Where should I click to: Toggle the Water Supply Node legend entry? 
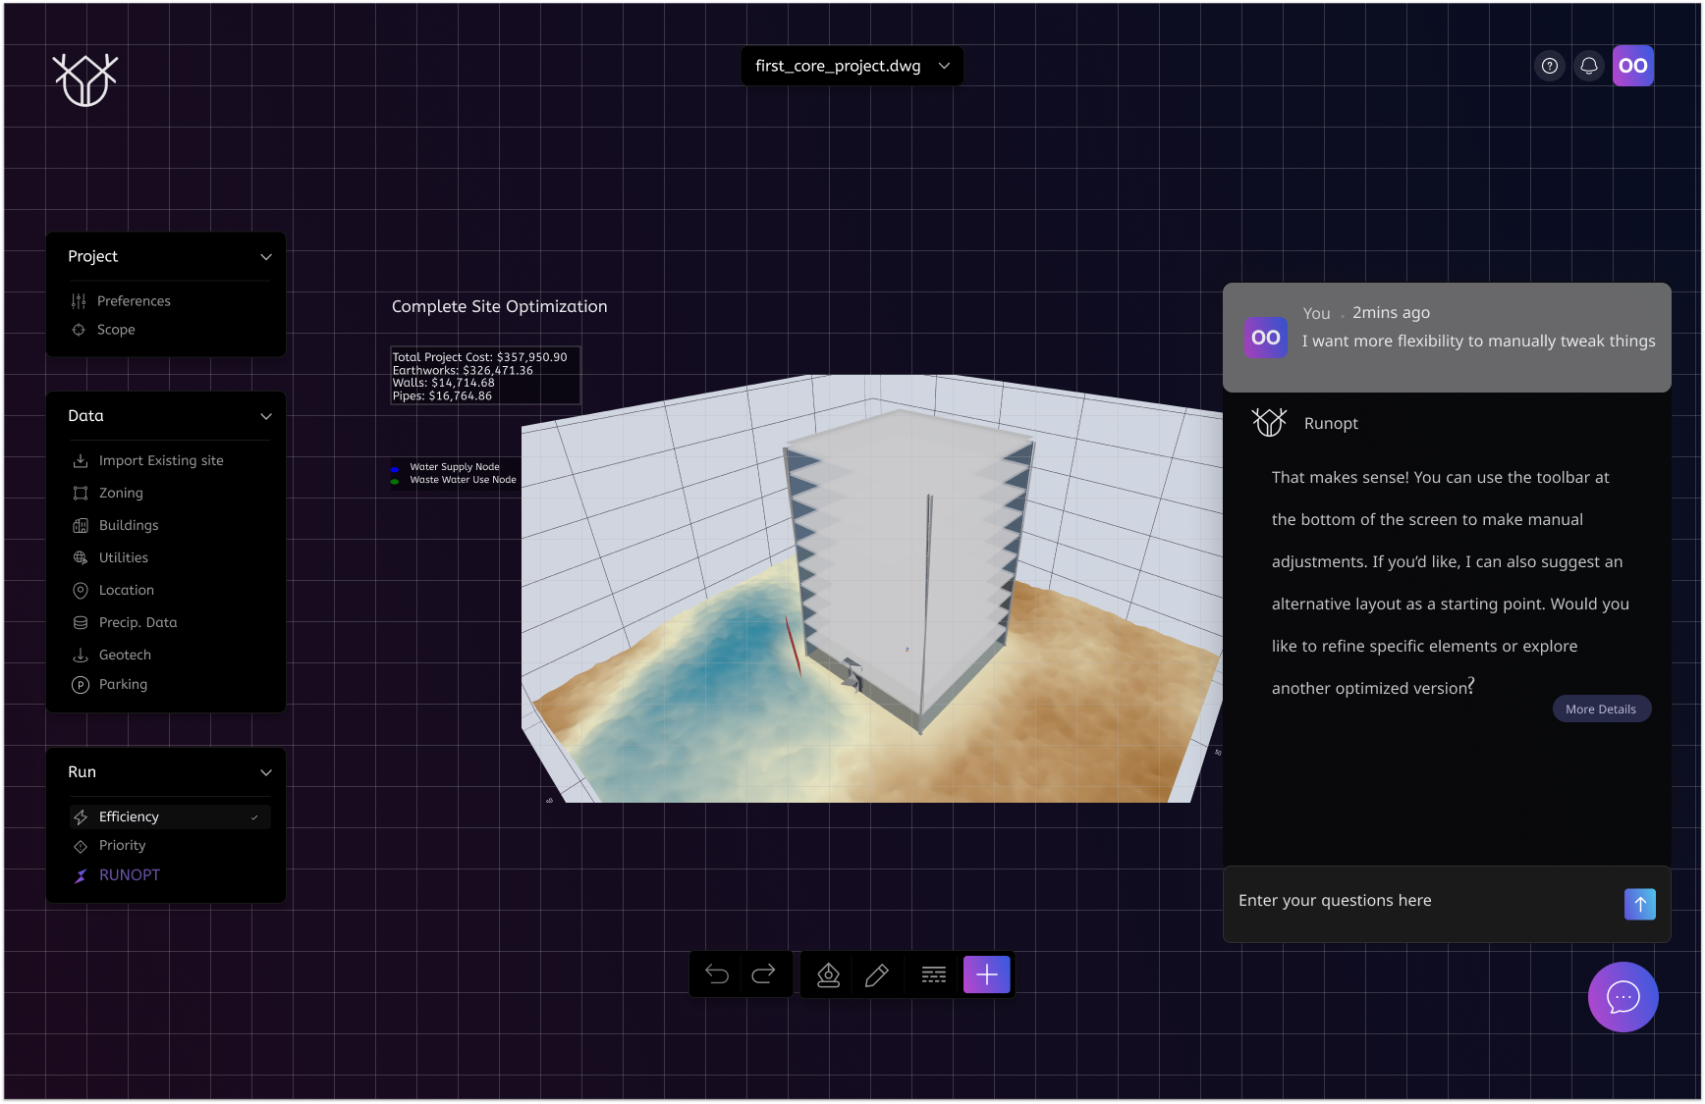[454, 467]
